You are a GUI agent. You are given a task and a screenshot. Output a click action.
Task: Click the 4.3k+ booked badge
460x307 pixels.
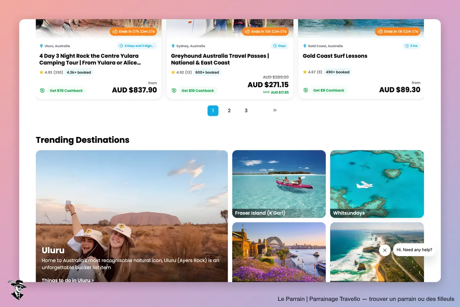coord(79,72)
